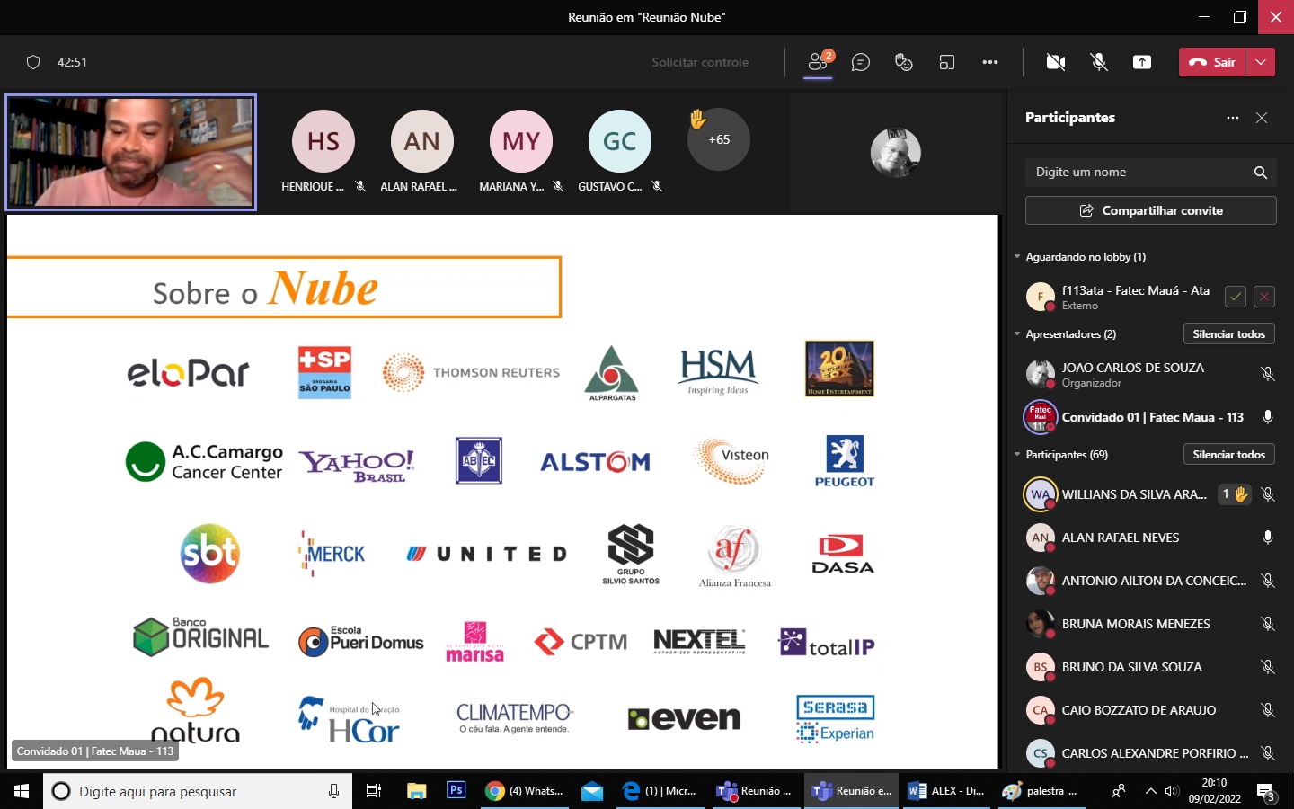Image resolution: width=1294 pixels, height=809 pixels.
Task: Click the taskbar volume icon
Action: point(1172,792)
